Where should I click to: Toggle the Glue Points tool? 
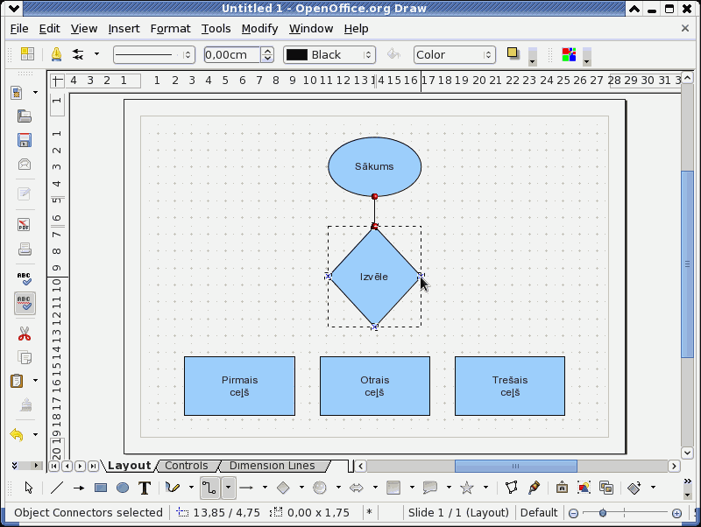(534, 488)
